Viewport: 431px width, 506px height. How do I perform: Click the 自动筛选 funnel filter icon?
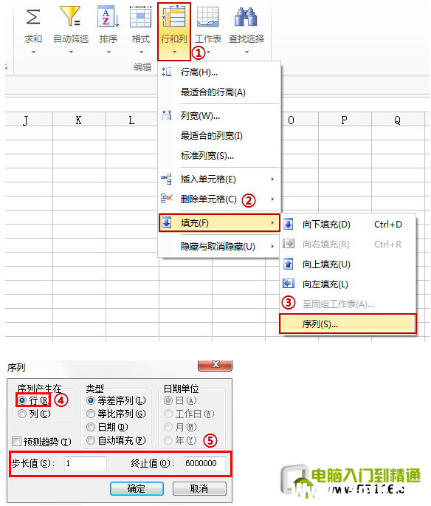coord(70,16)
